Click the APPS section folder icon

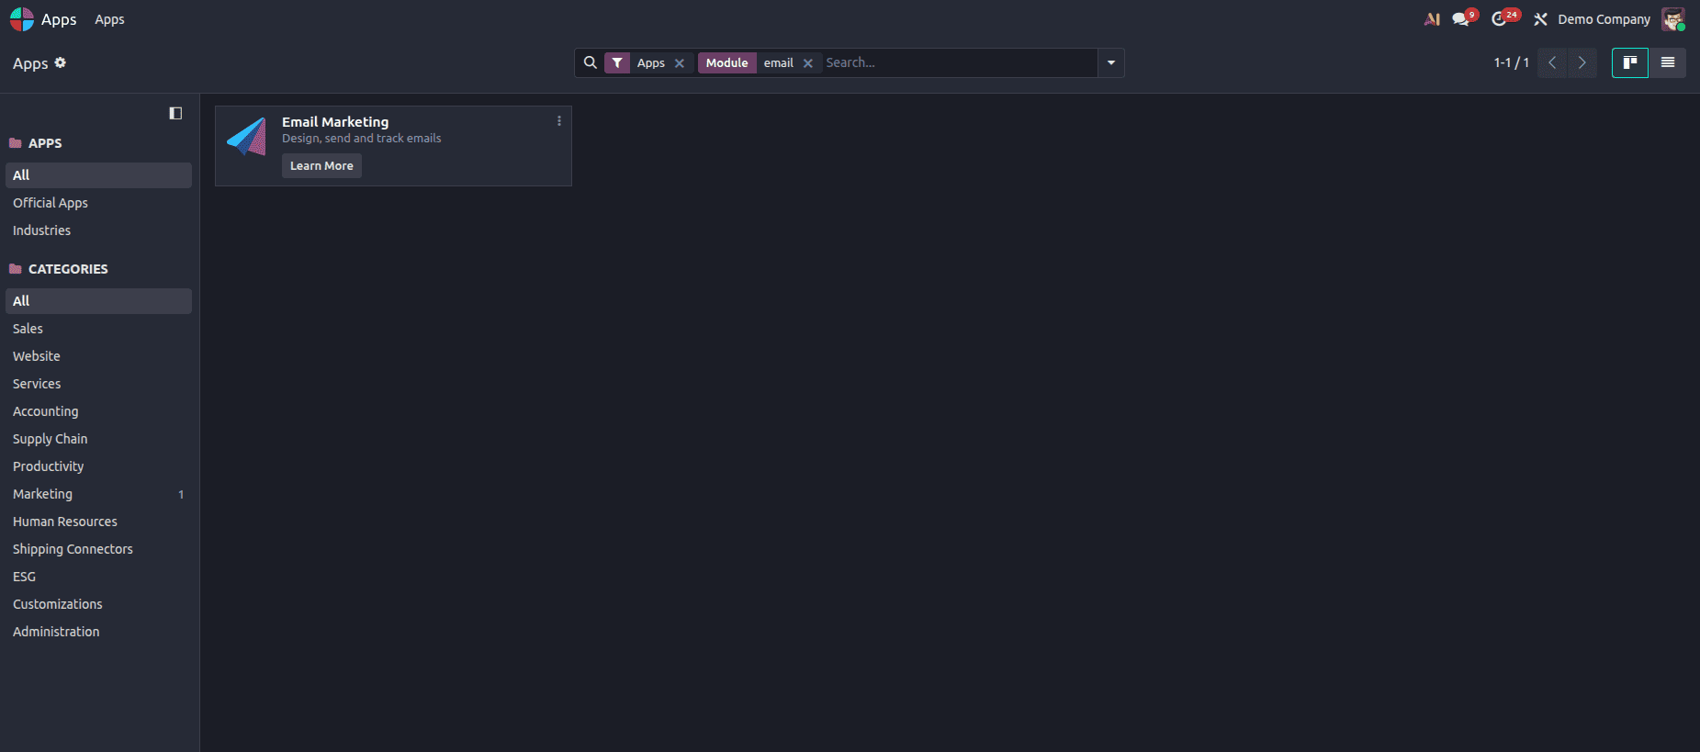(x=16, y=143)
